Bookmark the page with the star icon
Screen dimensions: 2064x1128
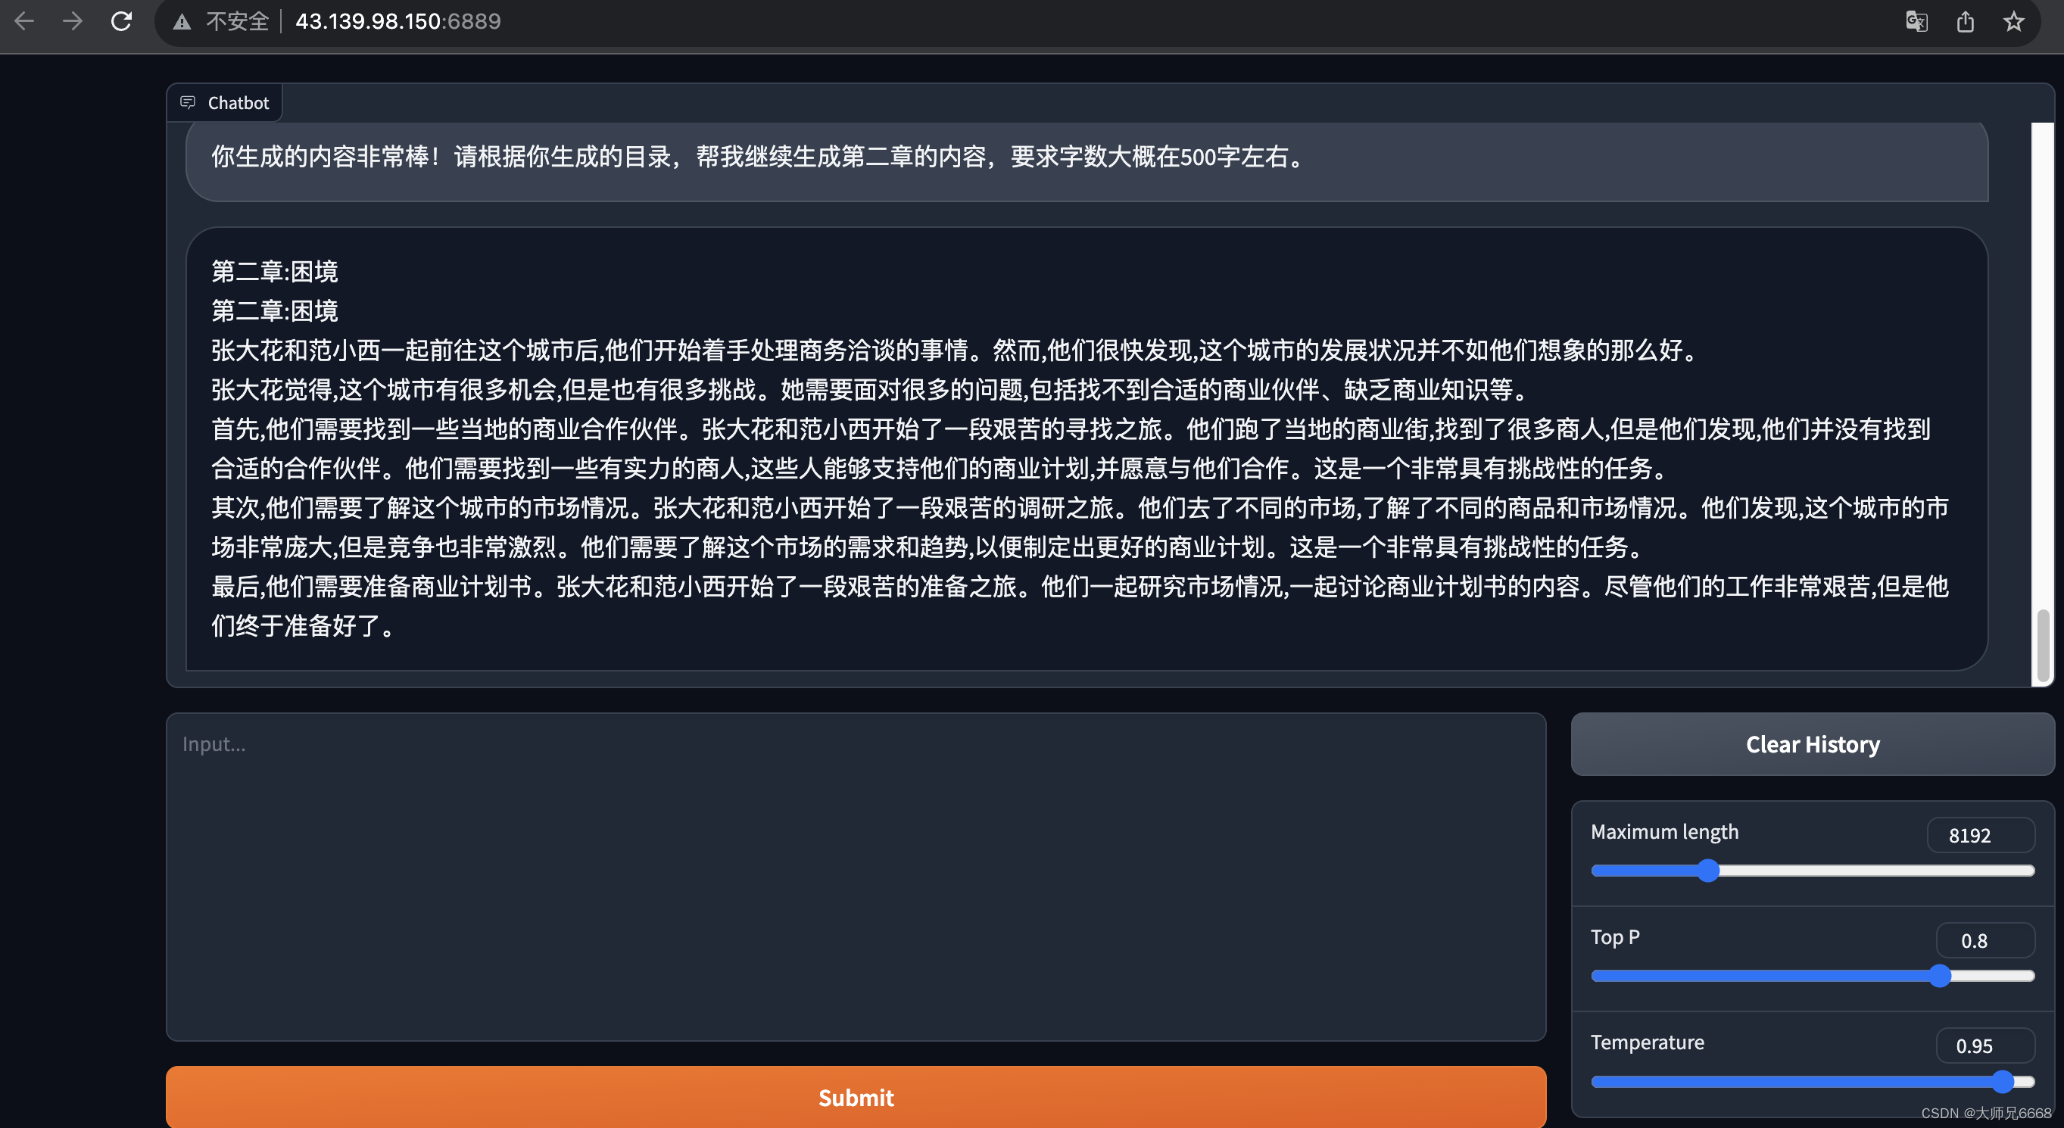(x=2015, y=22)
